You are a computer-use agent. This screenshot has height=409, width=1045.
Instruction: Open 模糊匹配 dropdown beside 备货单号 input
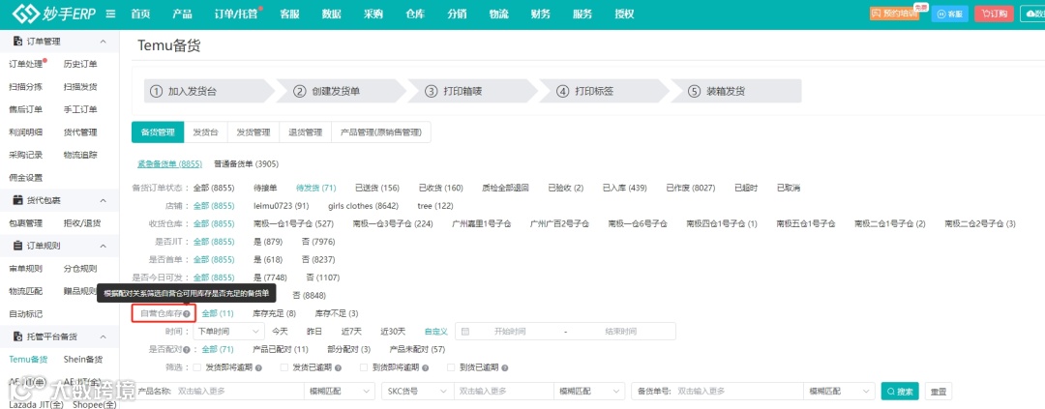(838, 391)
